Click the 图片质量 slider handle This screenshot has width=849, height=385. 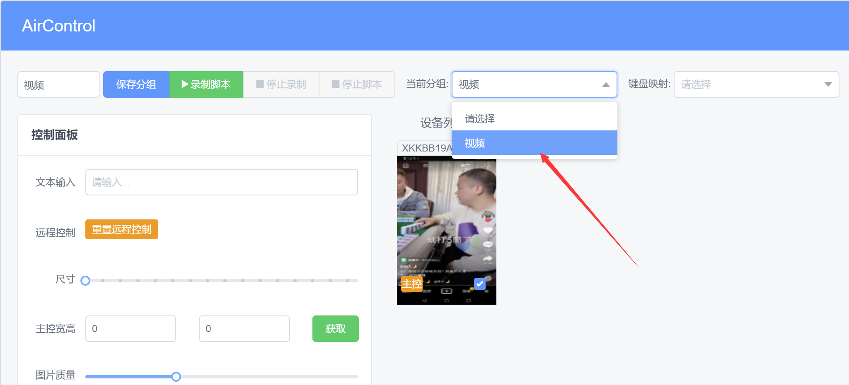176,377
